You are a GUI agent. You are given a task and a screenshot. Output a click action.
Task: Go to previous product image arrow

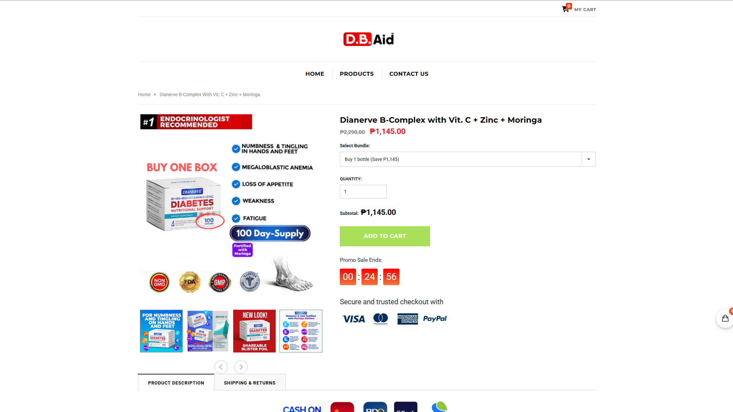click(x=221, y=367)
